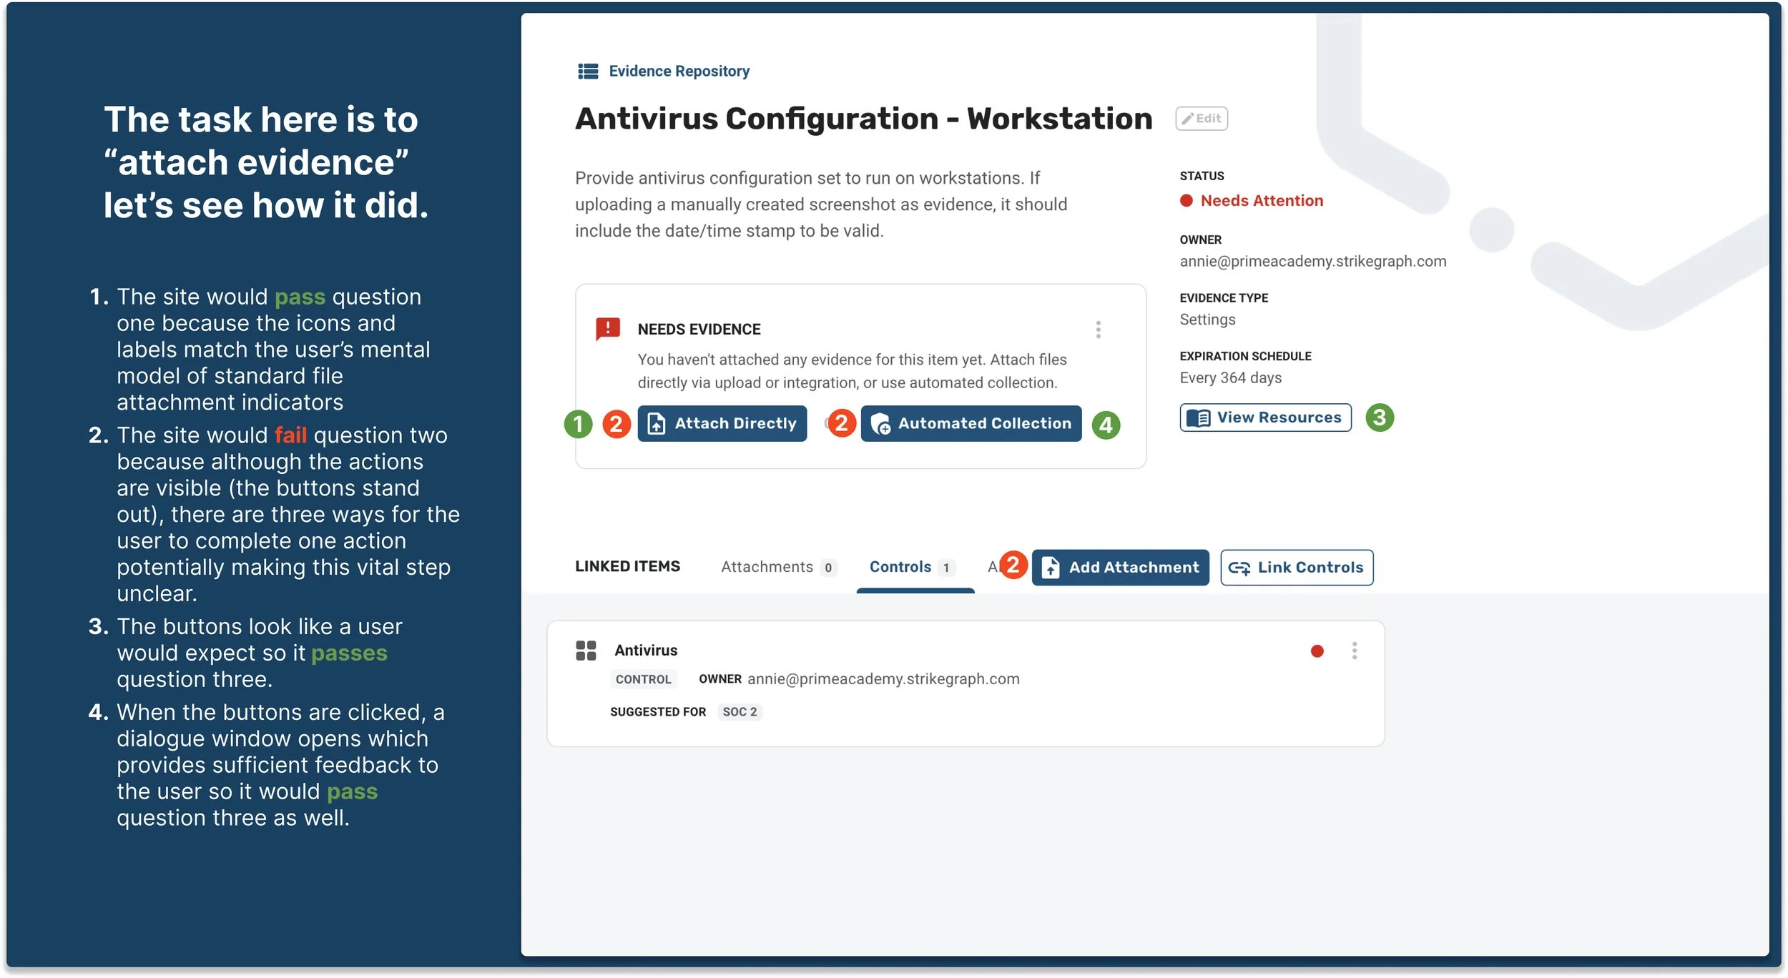Click the Antivirus control grid icon
1788x978 pixels.
[x=586, y=651]
